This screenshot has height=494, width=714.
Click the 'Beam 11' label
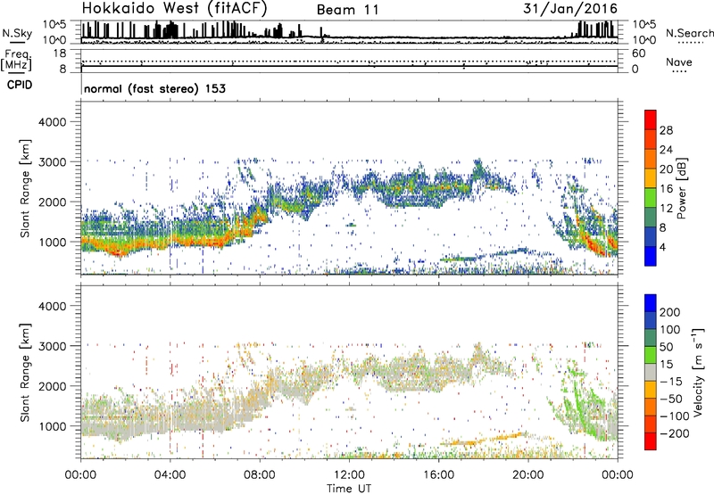(x=348, y=10)
